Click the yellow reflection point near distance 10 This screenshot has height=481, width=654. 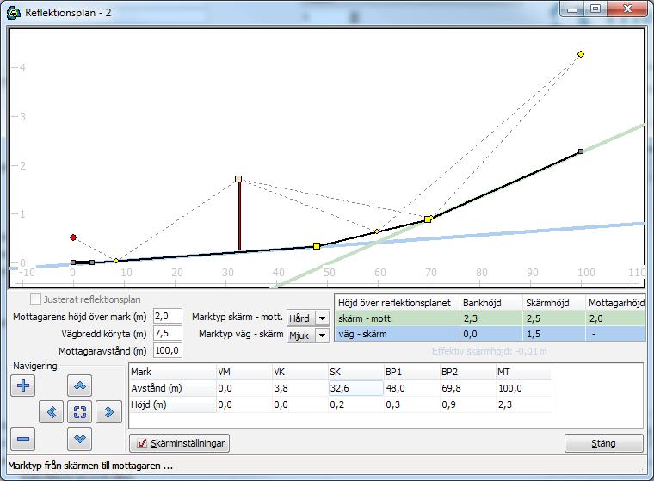tap(116, 261)
